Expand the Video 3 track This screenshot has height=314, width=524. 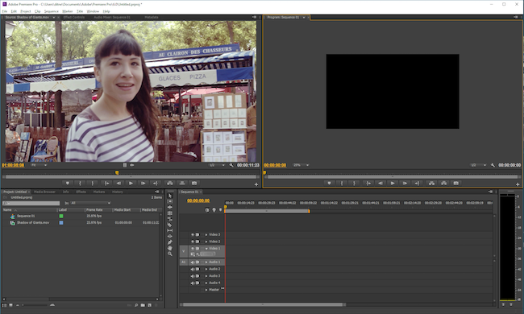(x=206, y=234)
